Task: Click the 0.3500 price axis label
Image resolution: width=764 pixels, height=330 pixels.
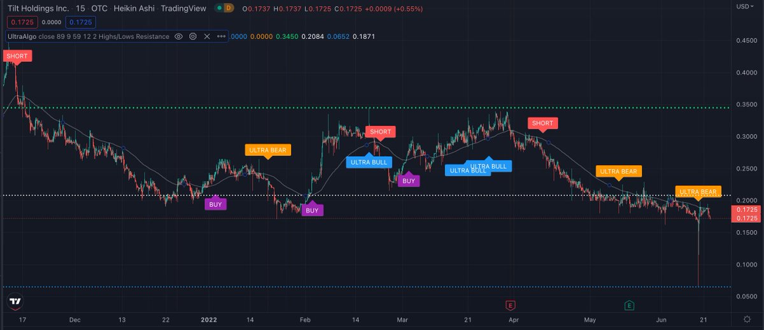Action: click(746, 104)
